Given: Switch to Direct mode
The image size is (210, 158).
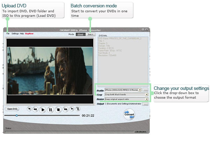Looking at the screenshot, I should pyautogui.click(x=80, y=34).
